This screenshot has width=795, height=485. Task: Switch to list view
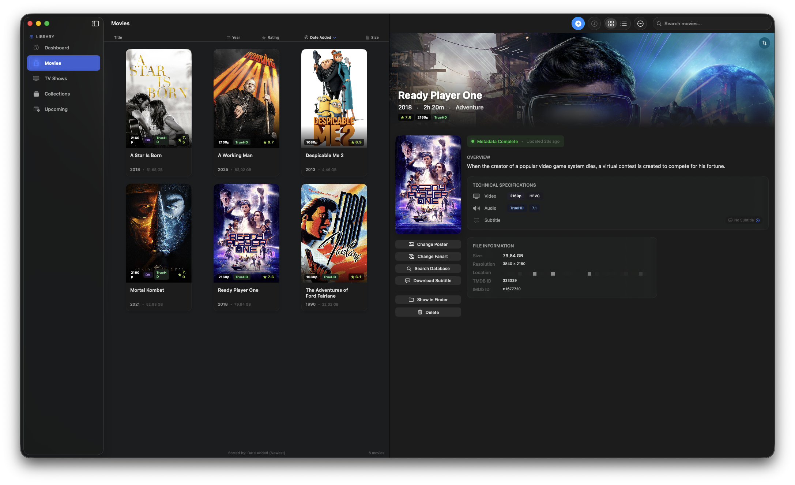[623, 23]
